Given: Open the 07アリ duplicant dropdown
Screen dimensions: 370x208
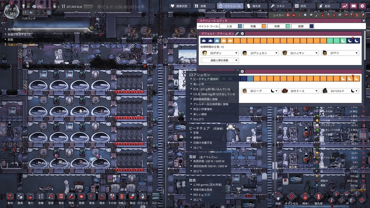Looking at the screenshot, I should [x=340, y=53].
